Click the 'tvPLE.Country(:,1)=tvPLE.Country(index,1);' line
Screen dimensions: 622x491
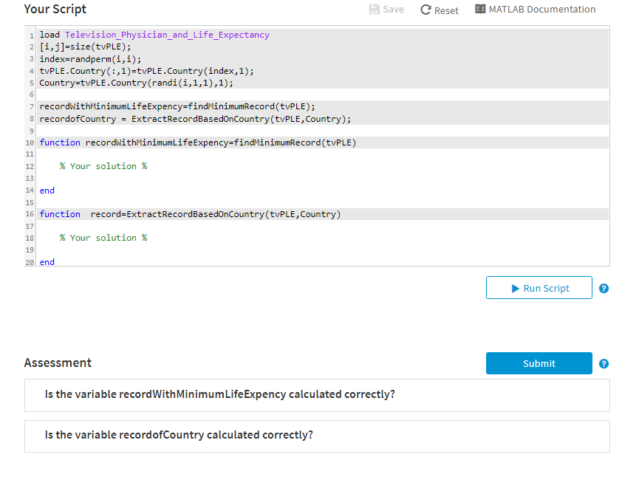[146, 71]
